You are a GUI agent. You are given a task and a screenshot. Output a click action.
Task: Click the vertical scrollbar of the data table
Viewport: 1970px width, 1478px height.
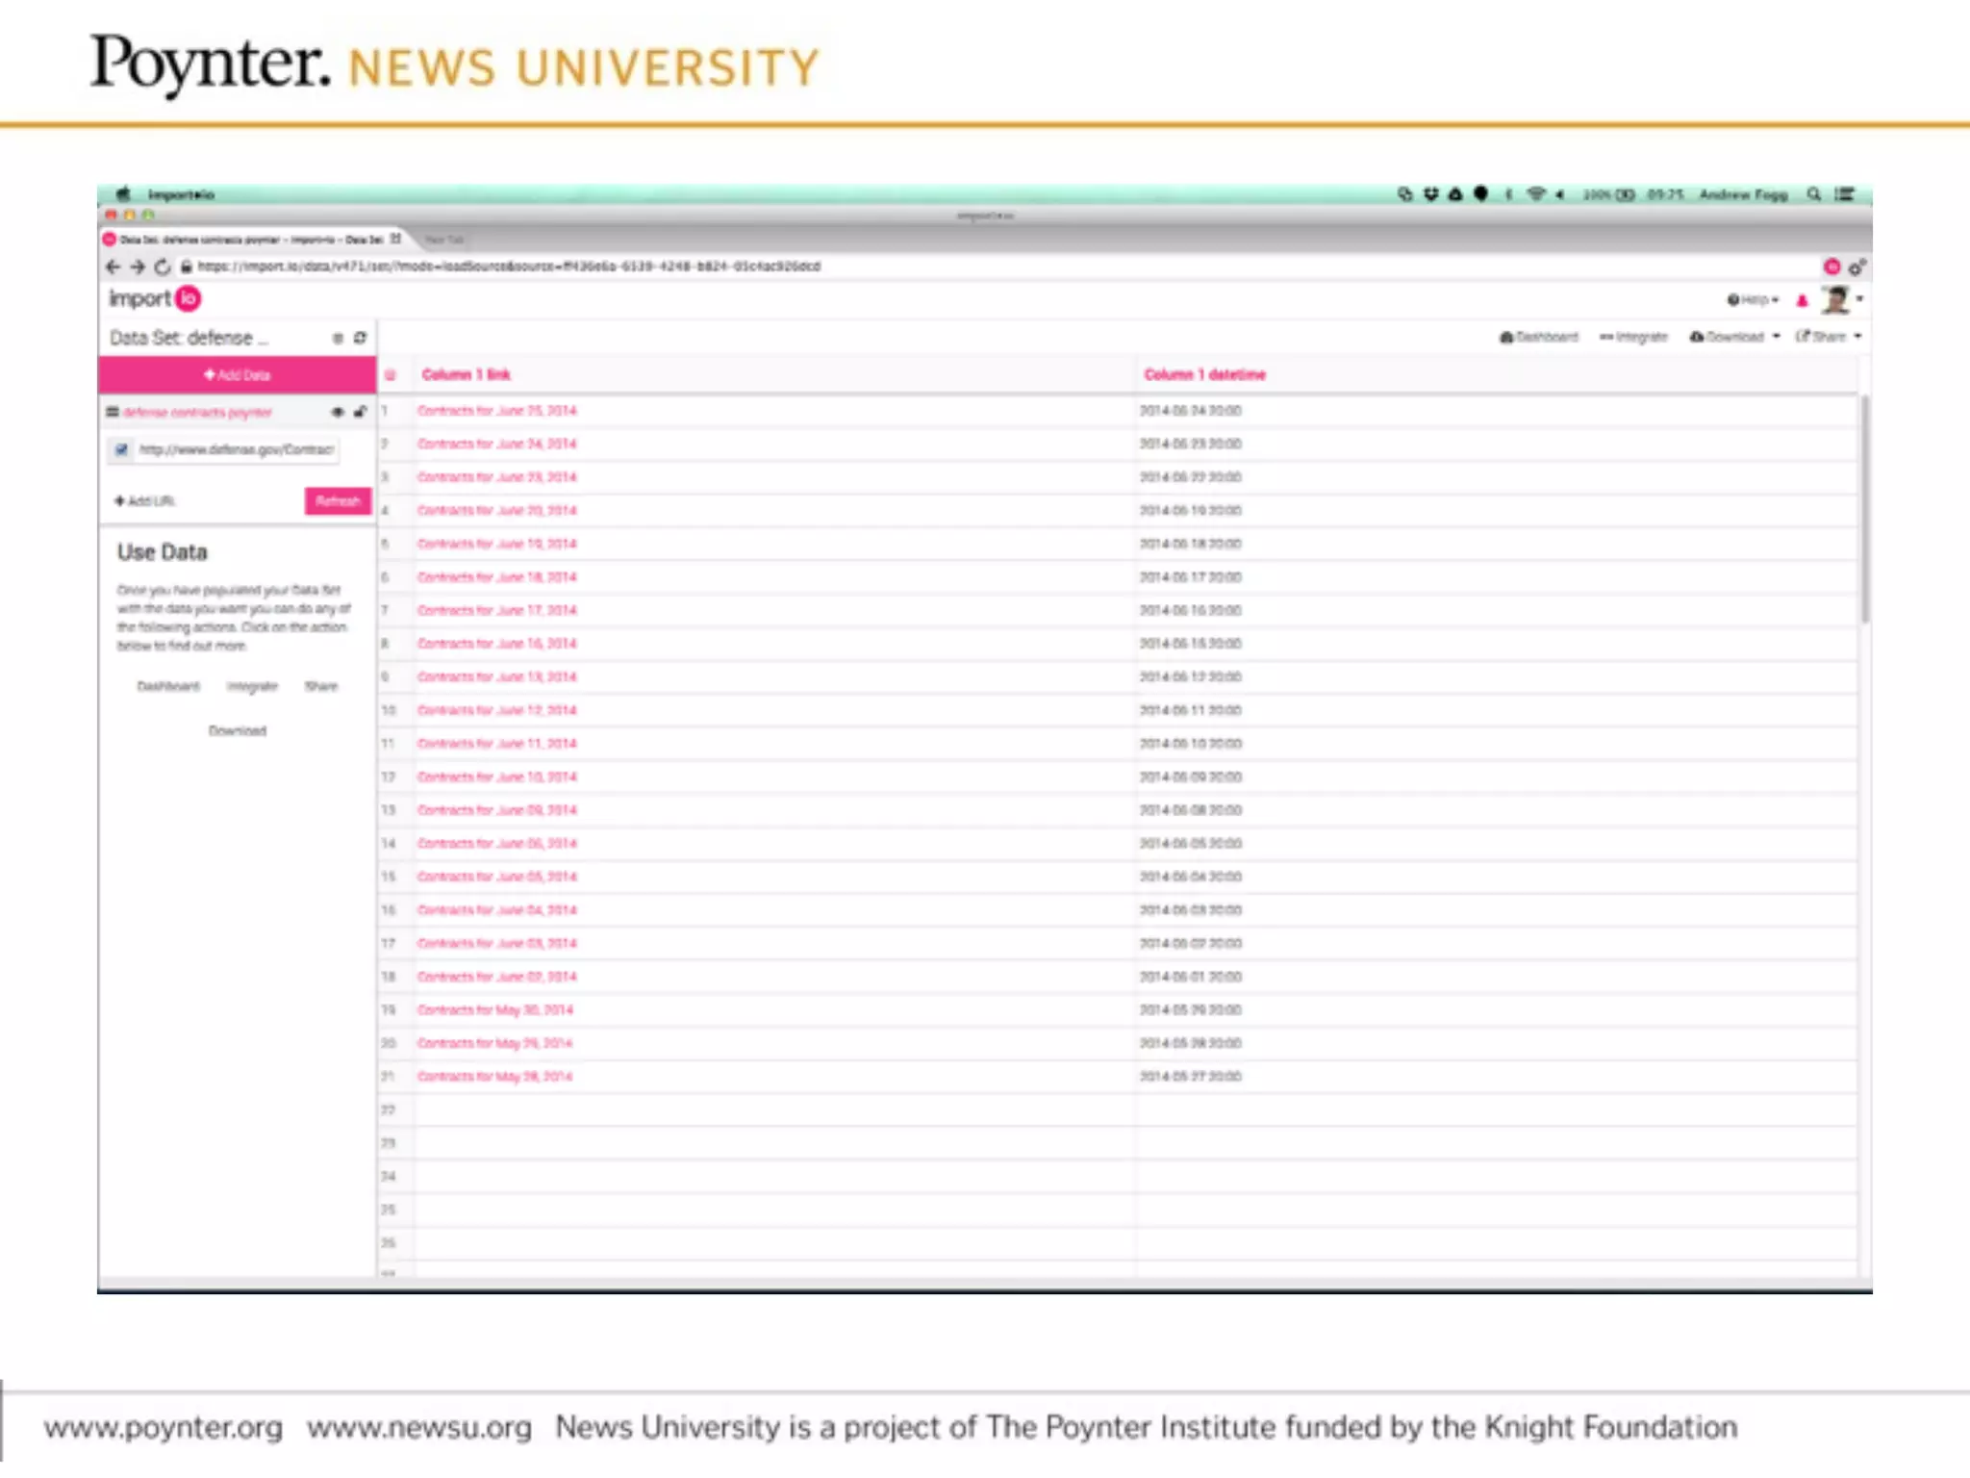tap(1864, 510)
